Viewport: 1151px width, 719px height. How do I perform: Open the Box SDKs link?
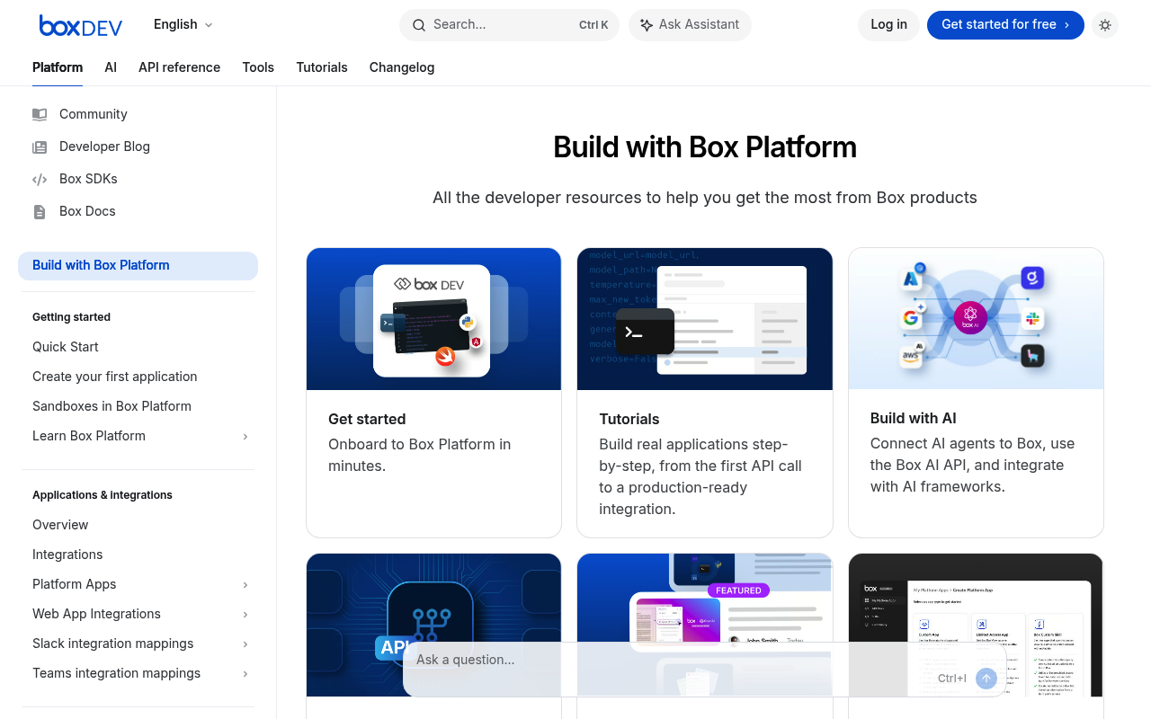(88, 179)
